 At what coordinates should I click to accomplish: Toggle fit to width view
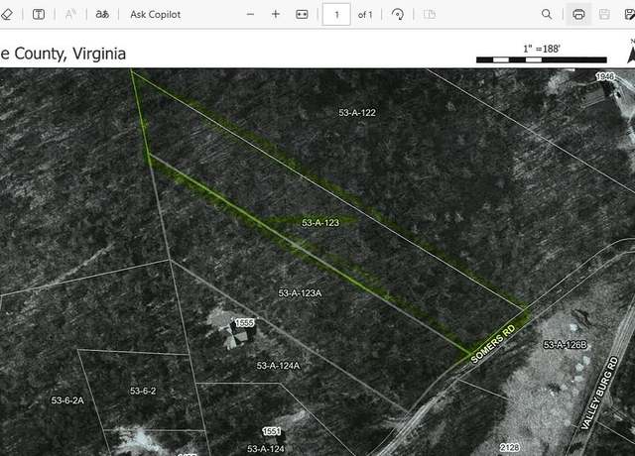pos(302,15)
